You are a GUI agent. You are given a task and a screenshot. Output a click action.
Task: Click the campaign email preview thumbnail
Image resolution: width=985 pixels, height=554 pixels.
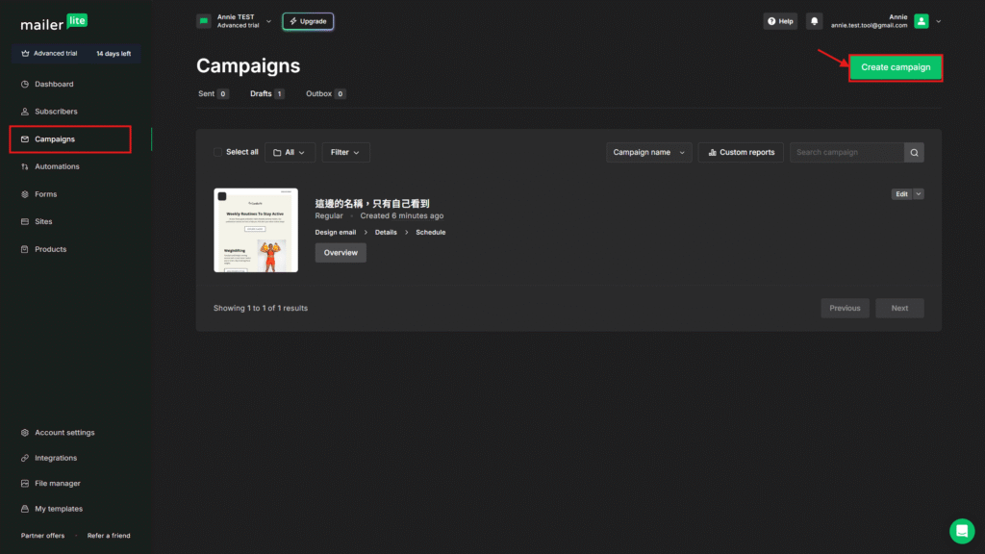click(256, 230)
